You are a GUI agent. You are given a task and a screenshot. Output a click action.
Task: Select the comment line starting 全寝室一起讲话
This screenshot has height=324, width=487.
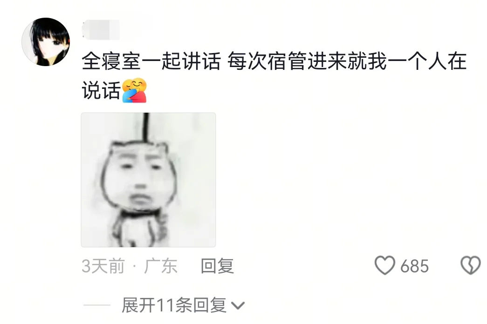click(274, 61)
